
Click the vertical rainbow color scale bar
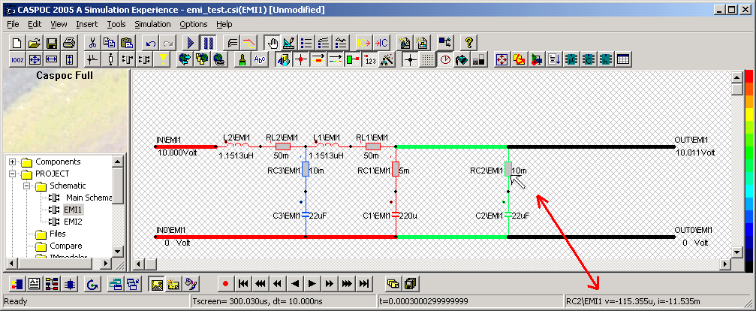pos(748,165)
